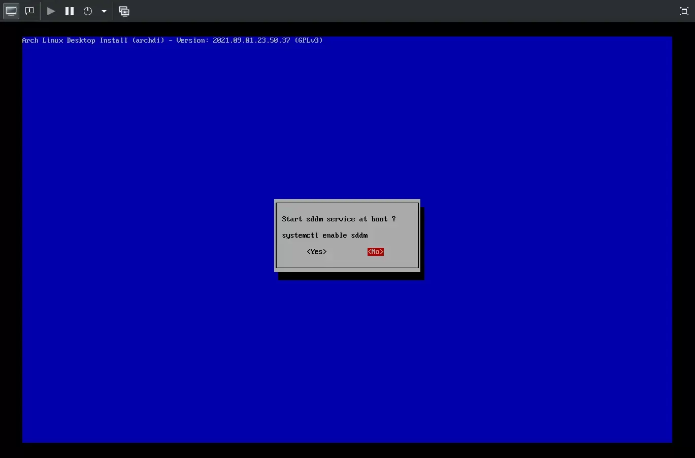This screenshot has height=458, width=695.
Task: Choose <Yes> to enable sddm
Action: click(x=317, y=252)
